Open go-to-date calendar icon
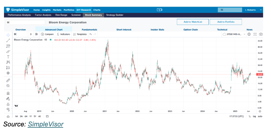This screenshot has width=271, height=139. coord(47,116)
